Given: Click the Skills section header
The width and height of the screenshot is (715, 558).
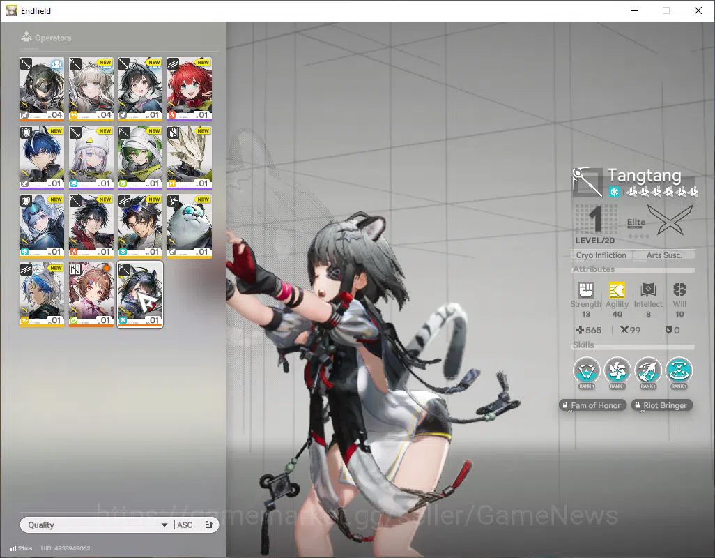Looking at the screenshot, I should coord(583,345).
